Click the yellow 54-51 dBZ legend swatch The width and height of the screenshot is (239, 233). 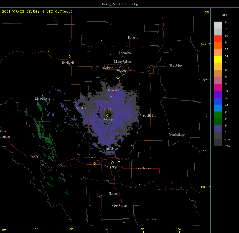click(x=218, y=59)
